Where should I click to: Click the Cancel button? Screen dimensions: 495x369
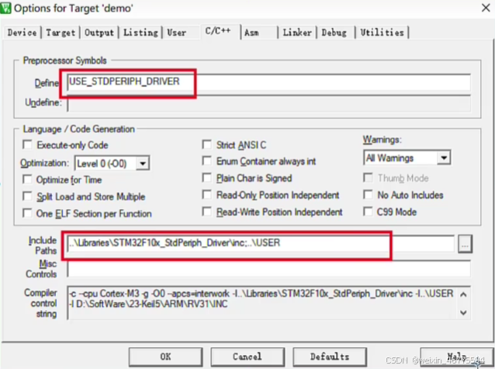(247, 357)
